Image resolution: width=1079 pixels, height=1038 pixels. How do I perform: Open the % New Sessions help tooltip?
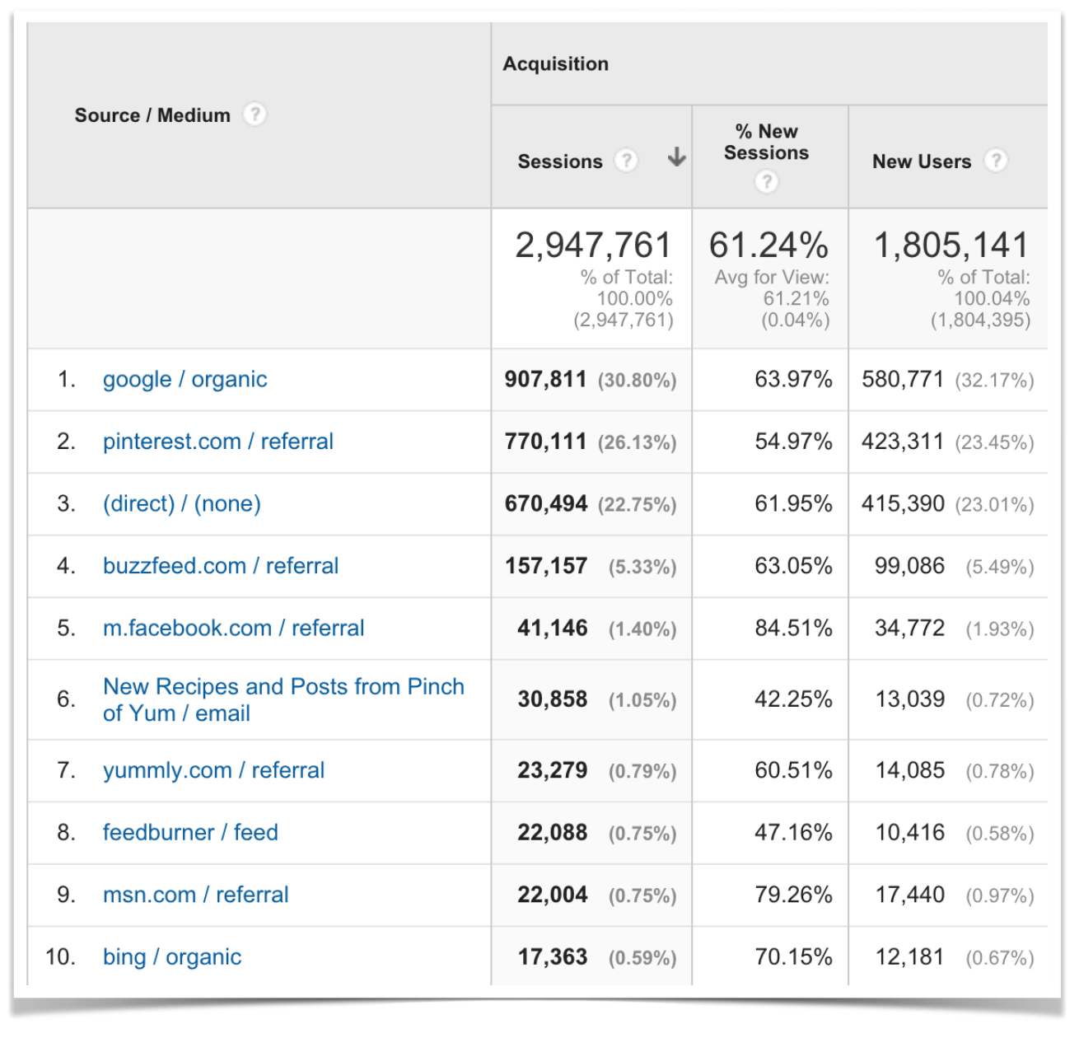(x=767, y=181)
